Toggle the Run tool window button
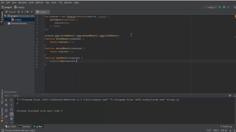The width and height of the screenshot is (236, 132). coord(38,126)
